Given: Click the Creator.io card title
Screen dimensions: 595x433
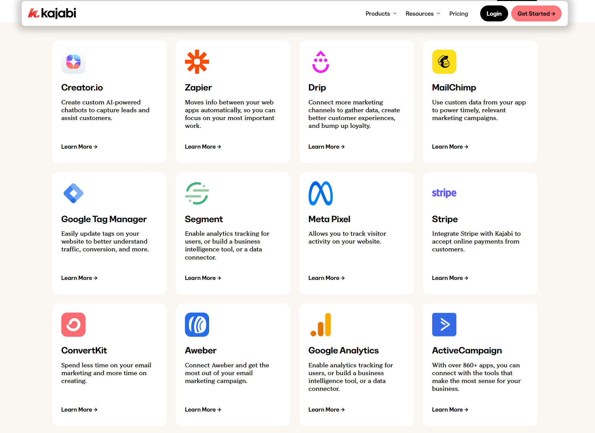Looking at the screenshot, I should 82,87.
